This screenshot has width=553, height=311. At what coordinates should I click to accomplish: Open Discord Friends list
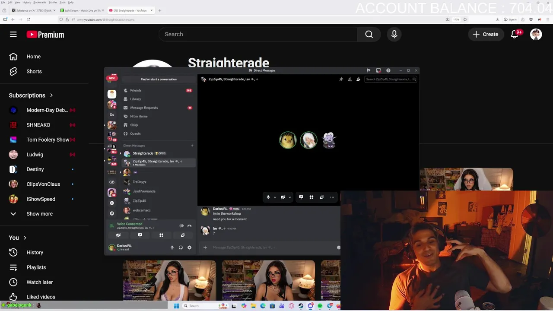tap(158, 90)
